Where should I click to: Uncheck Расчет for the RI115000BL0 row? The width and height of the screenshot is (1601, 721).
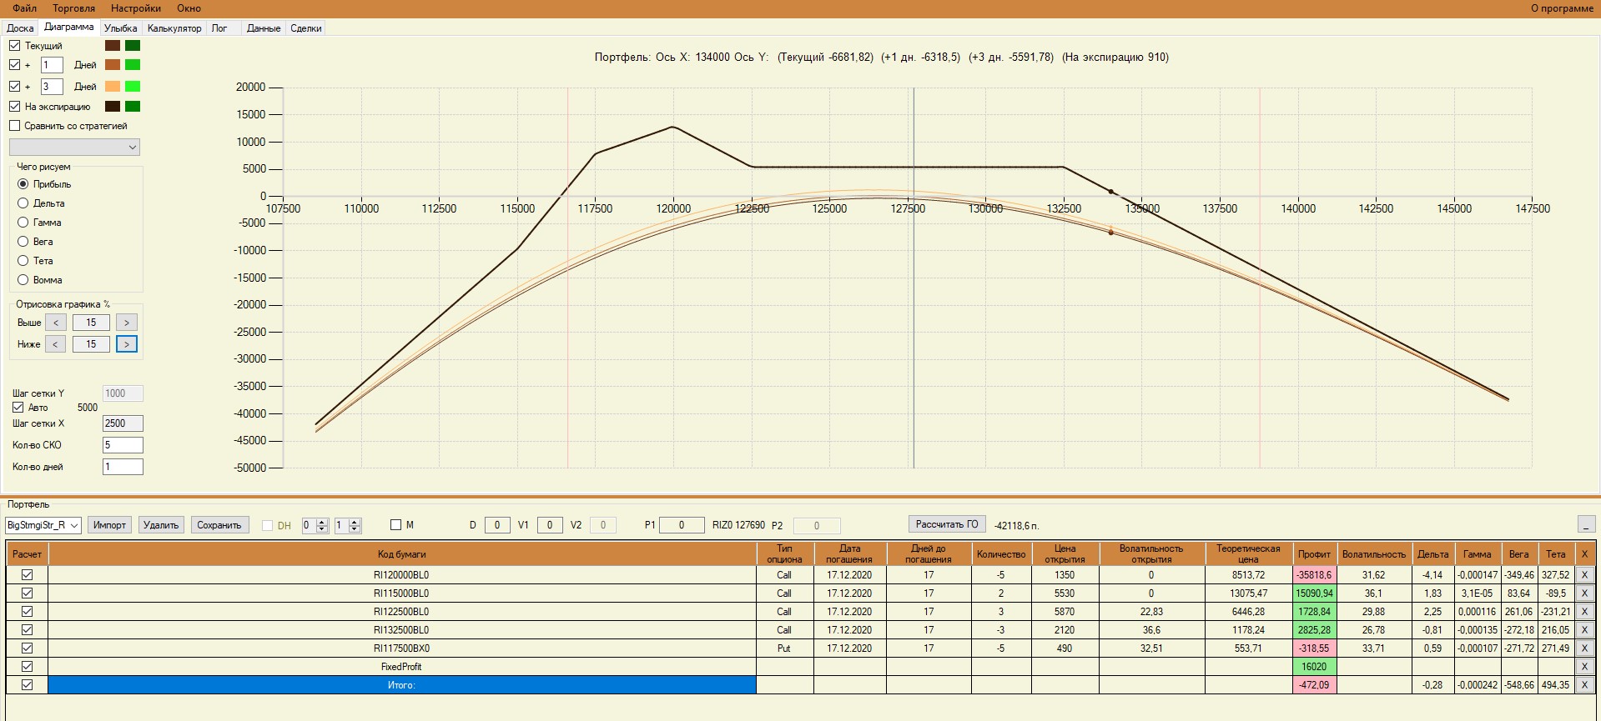pos(28,593)
